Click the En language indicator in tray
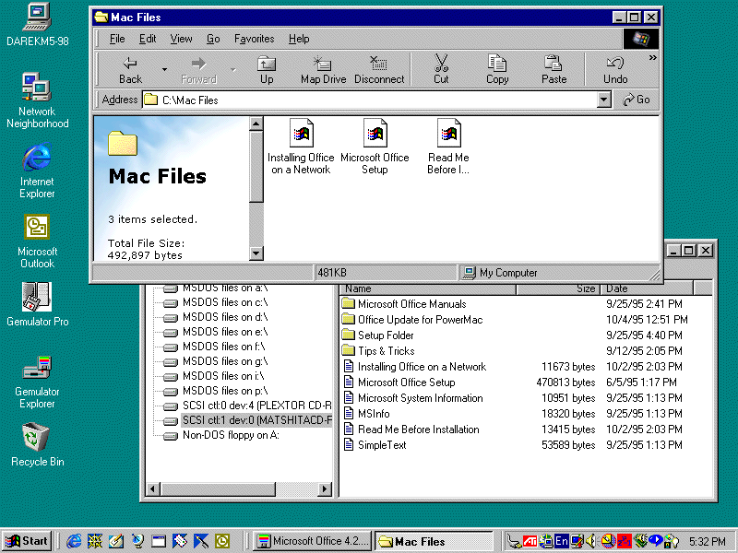 pyautogui.click(x=562, y=541)
